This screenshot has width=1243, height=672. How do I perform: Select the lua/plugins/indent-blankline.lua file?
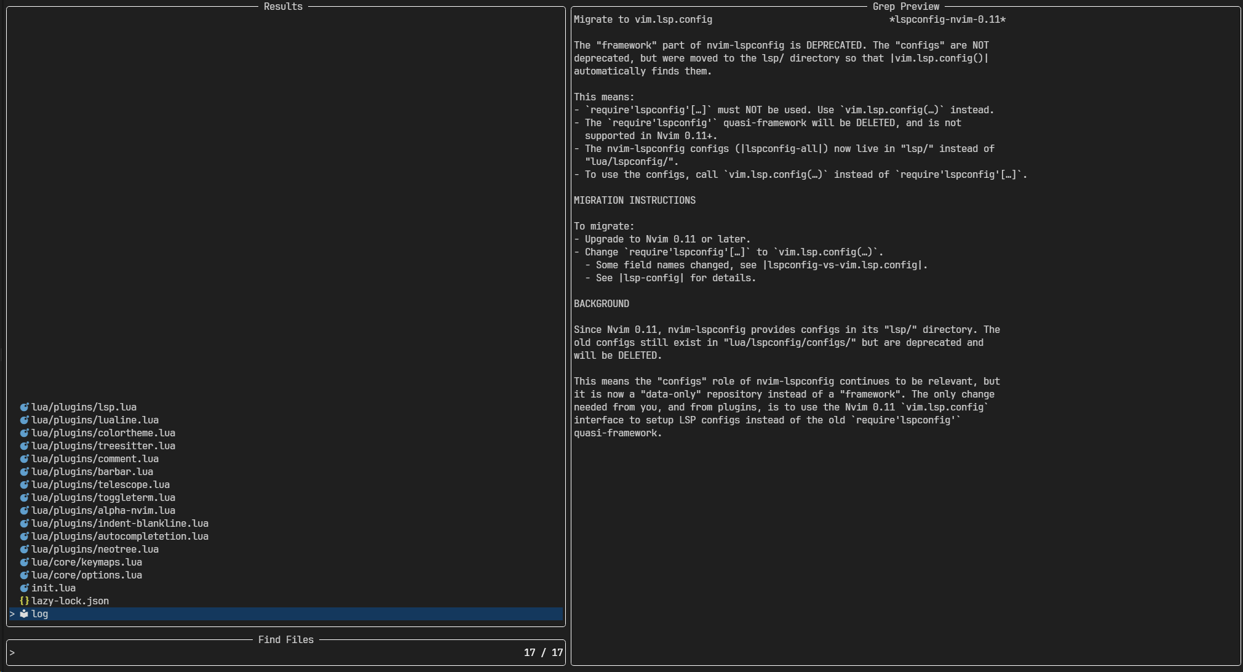[x=120, y=523]
